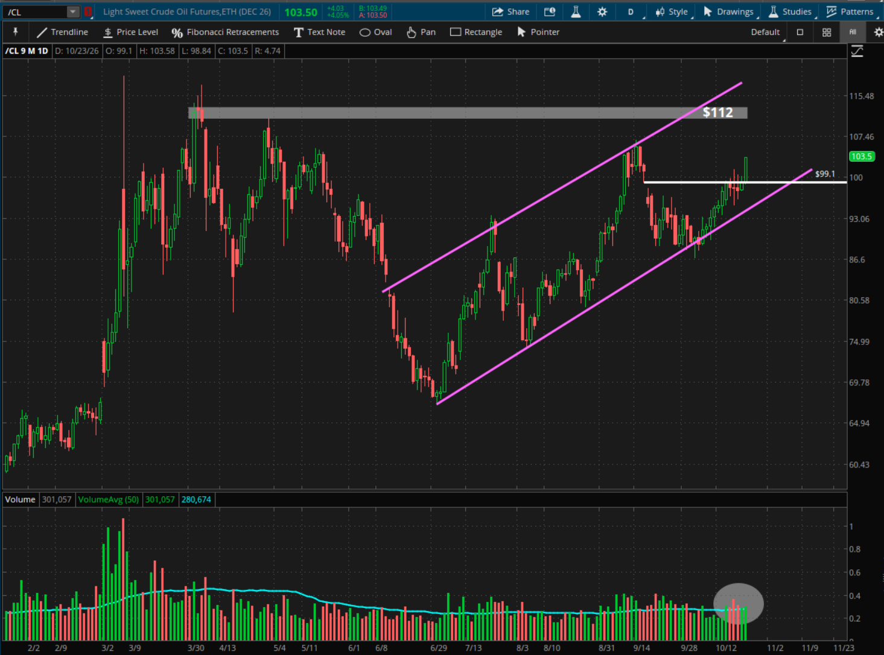Toggle the pin on the drawing toolbar
The image size is (884, 655).
(15, 32)
